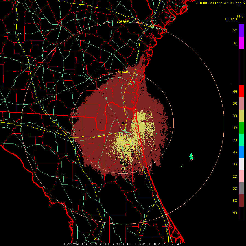The image size is (246, 246).
Task: Click the 'HHC' product code text
Action: point(240,16)
